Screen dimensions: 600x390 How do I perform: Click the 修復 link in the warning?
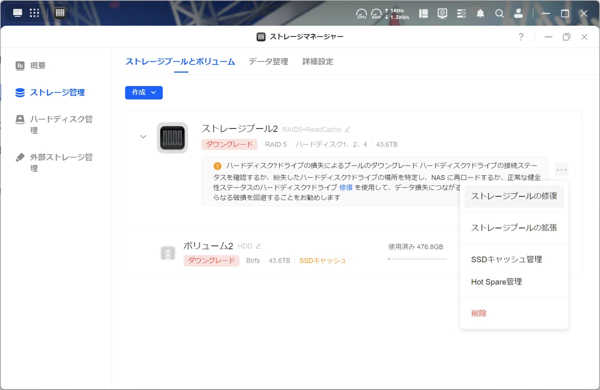346,187
